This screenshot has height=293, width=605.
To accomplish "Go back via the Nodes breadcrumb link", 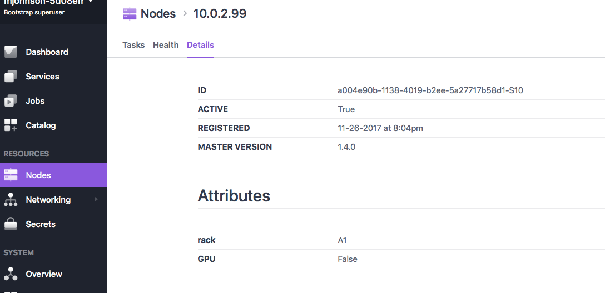I will (x=158, y=14).
